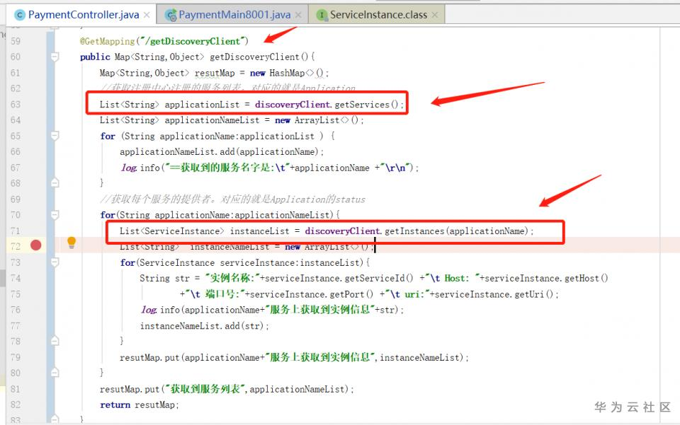Open the yellow lightbulb quick-fix on line 72

(x=72, y=243)
